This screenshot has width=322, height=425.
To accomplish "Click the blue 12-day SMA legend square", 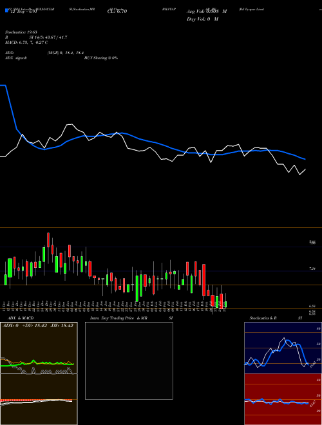I will [7, 11].
